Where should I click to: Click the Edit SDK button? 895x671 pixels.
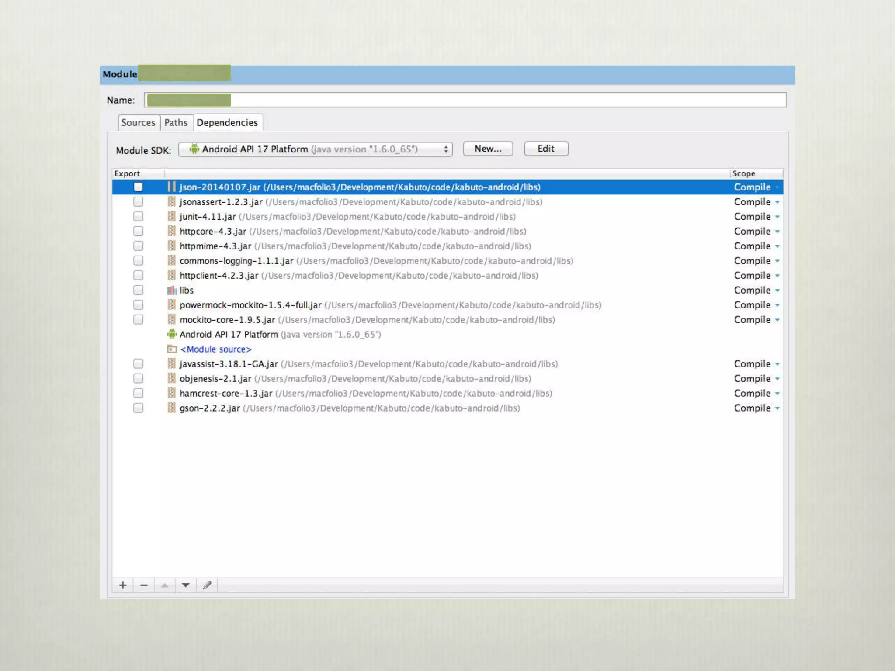[x=546, y=149]
